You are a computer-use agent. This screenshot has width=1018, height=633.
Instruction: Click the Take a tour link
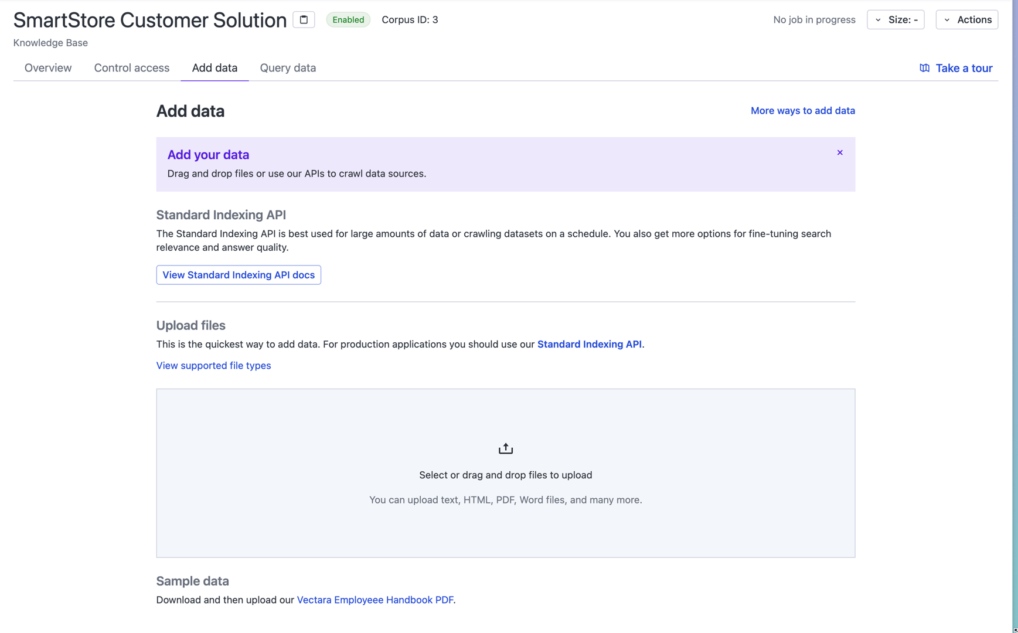pyautogui.click(x=963, y=68)
